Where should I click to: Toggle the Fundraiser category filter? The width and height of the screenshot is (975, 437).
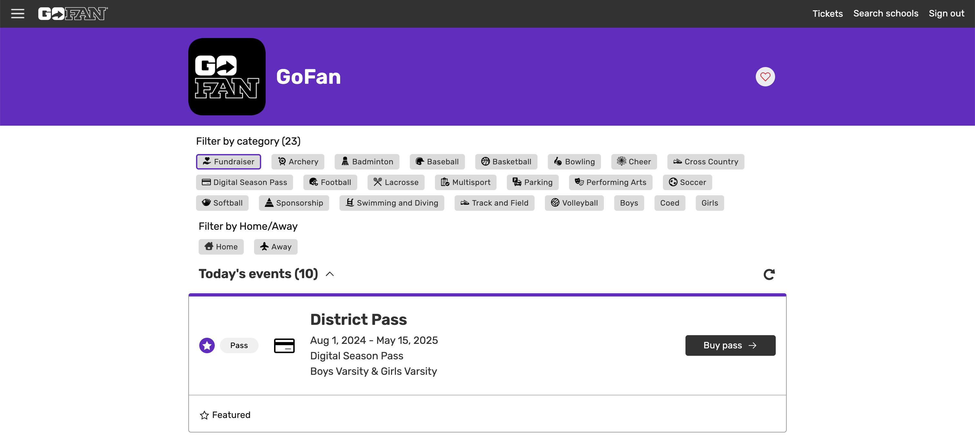tap(228, 161)
